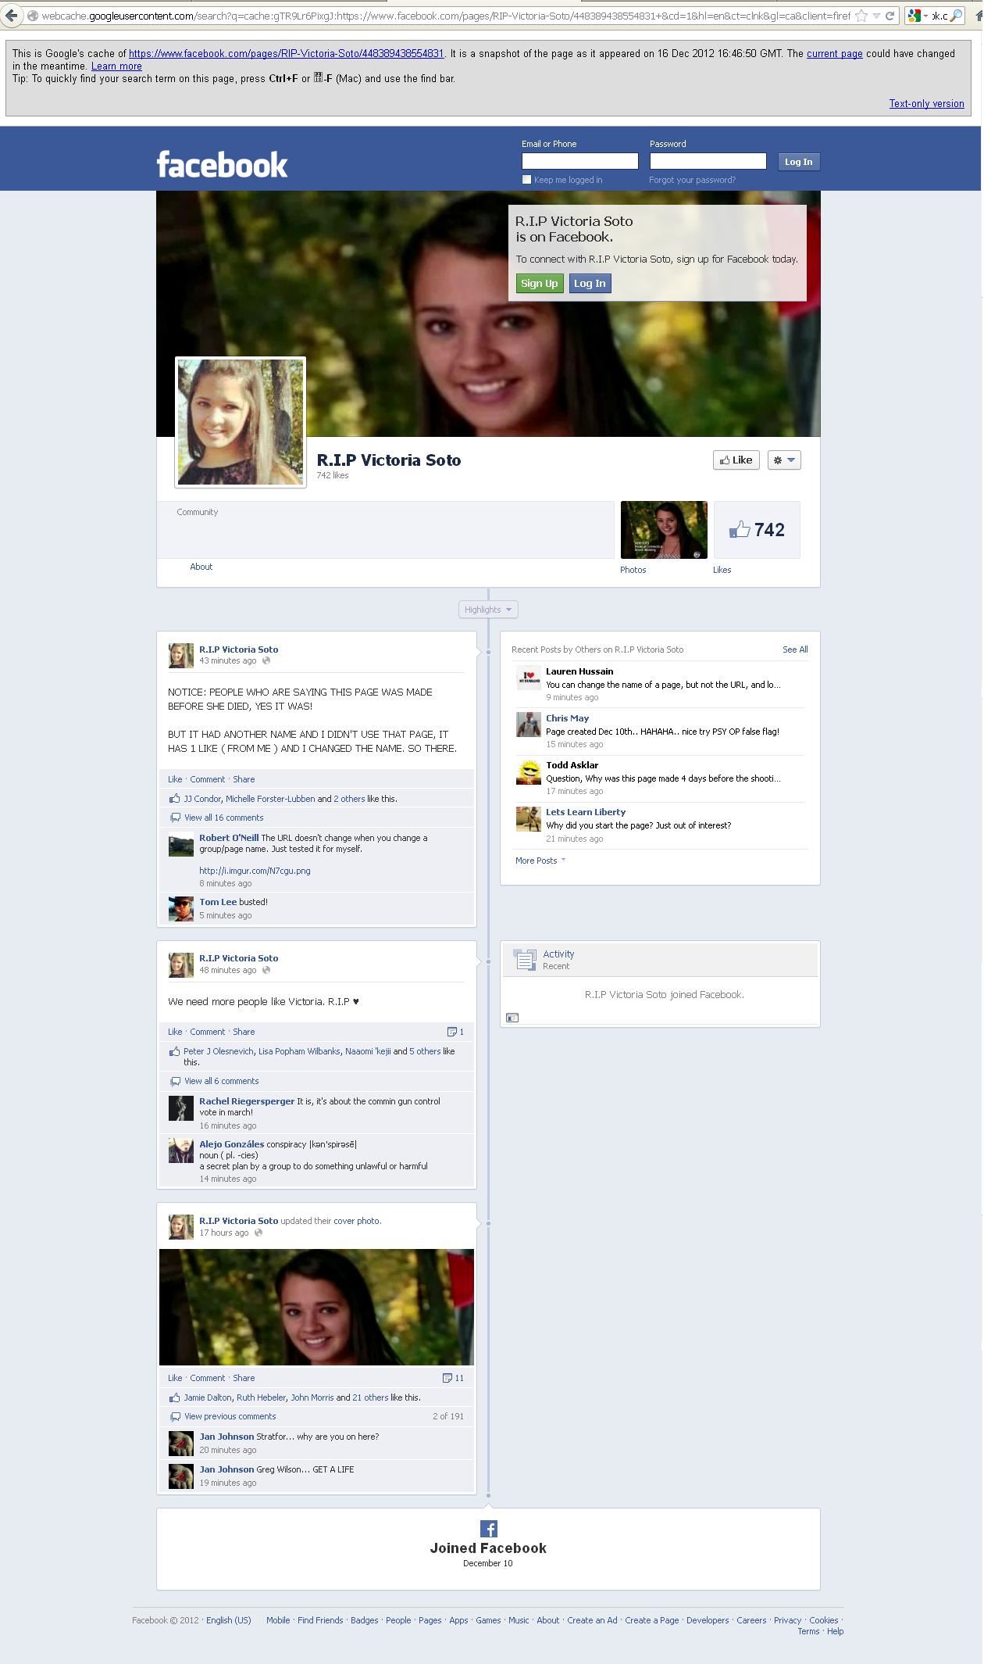Bookmark the page with the star icon

point(861,16)
